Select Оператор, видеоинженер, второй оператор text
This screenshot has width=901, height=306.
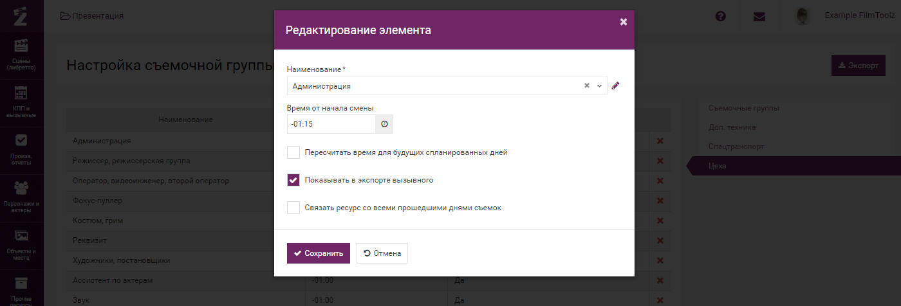tap(151, 181)
